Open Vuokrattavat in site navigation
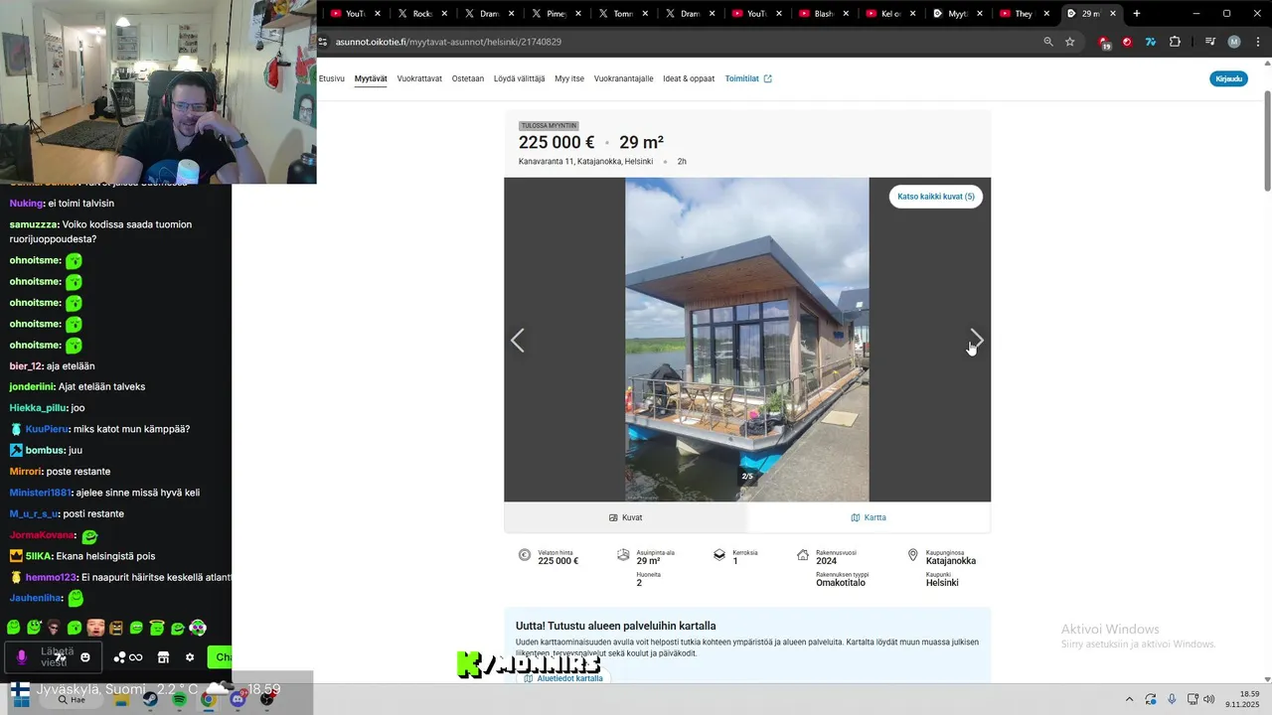The width and height of the screenshot is (1272, 715). tap(419, 78)
